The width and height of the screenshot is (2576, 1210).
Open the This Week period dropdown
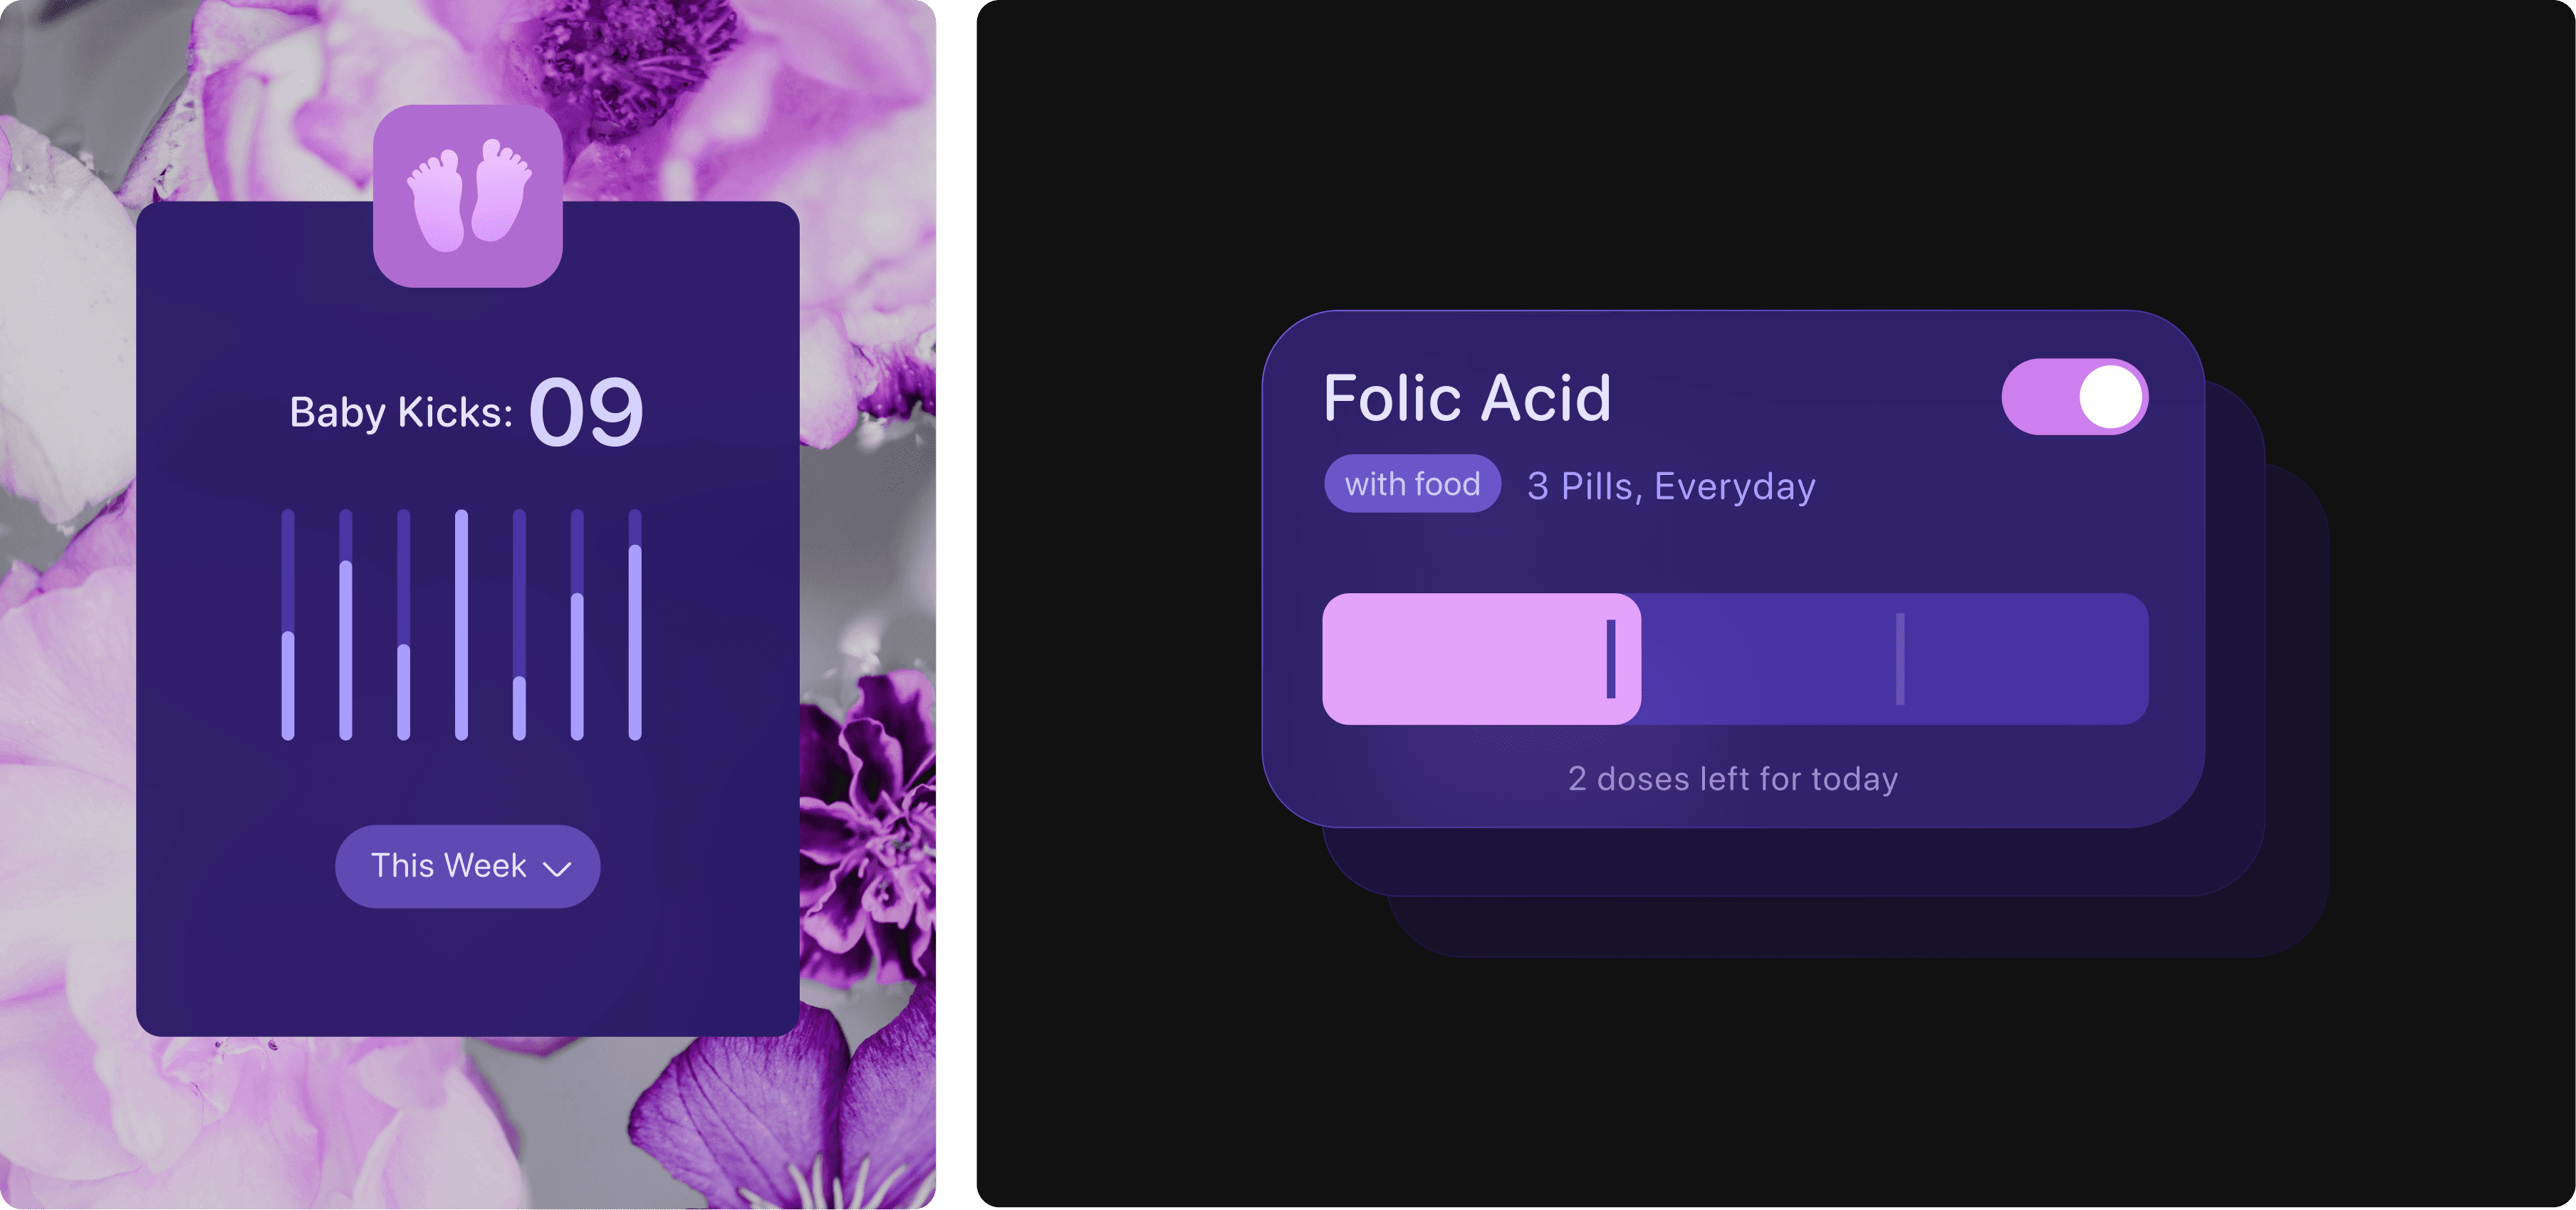point(468,866)
